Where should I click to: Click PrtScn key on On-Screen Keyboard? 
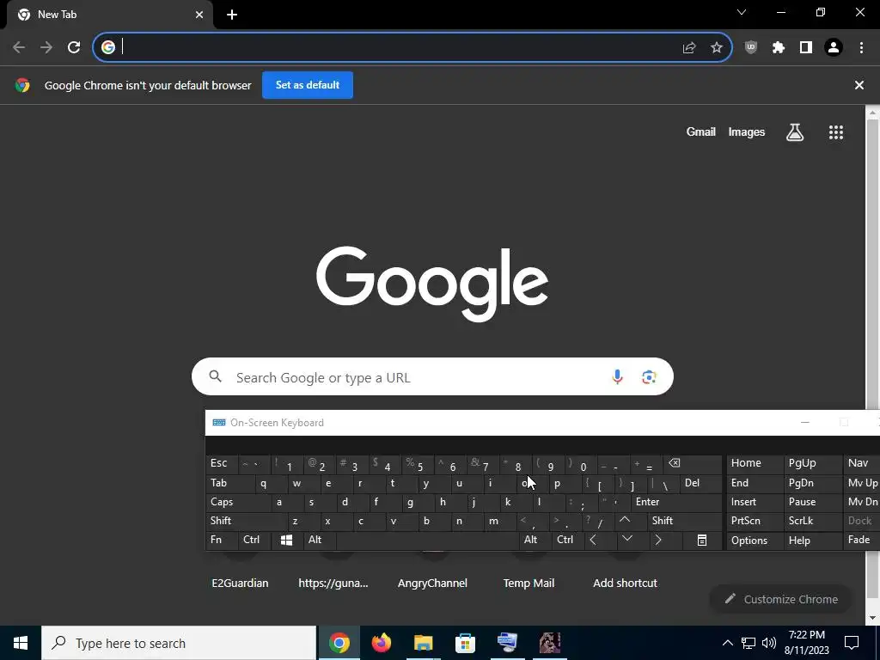[755, 521]
